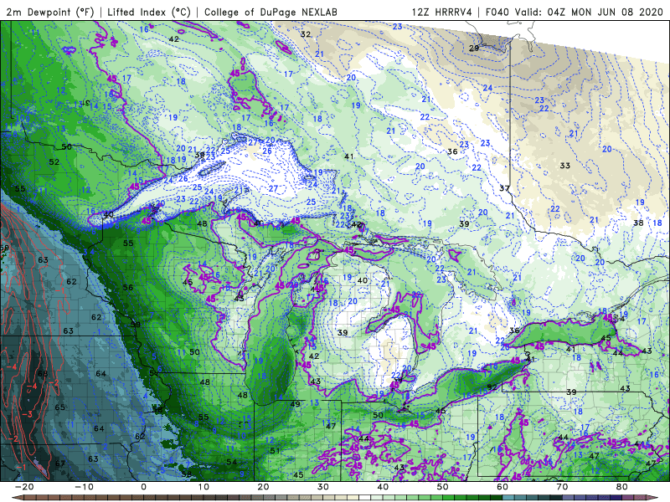Click the "2m Dewpoint (°F)" title text
Viewport: 670px width, 502px height.
tap(49, 13)
